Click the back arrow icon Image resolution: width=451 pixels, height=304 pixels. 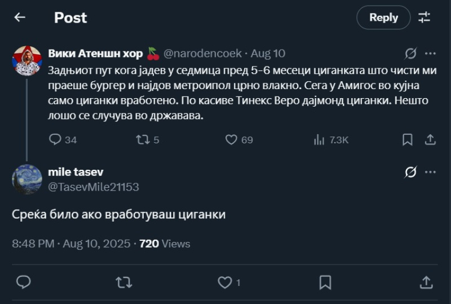[x=20, y=17]
